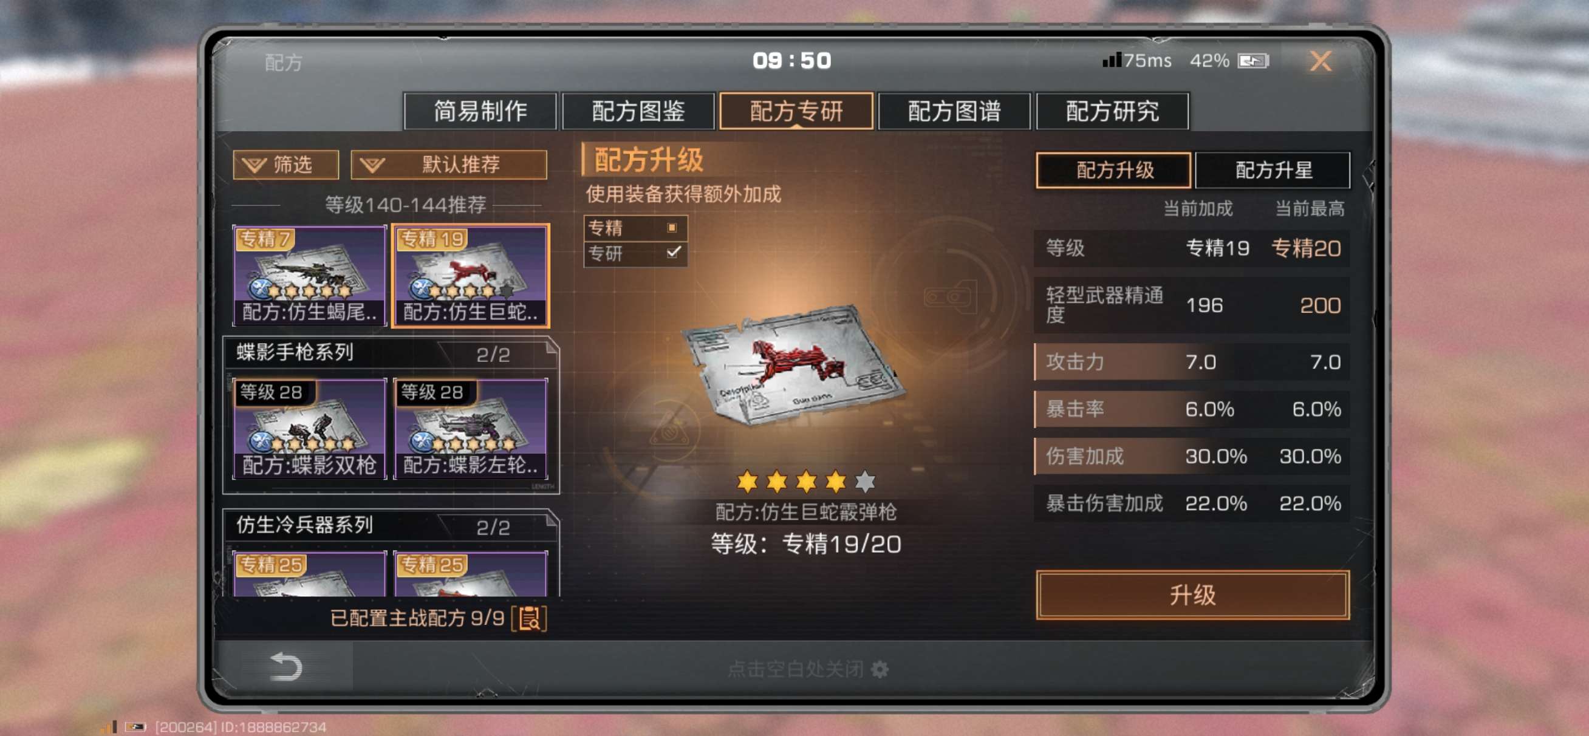Select the 蝶影左轮 recipe icon
This screenshot has height=736, width=1589.
[x=471, y=429]
